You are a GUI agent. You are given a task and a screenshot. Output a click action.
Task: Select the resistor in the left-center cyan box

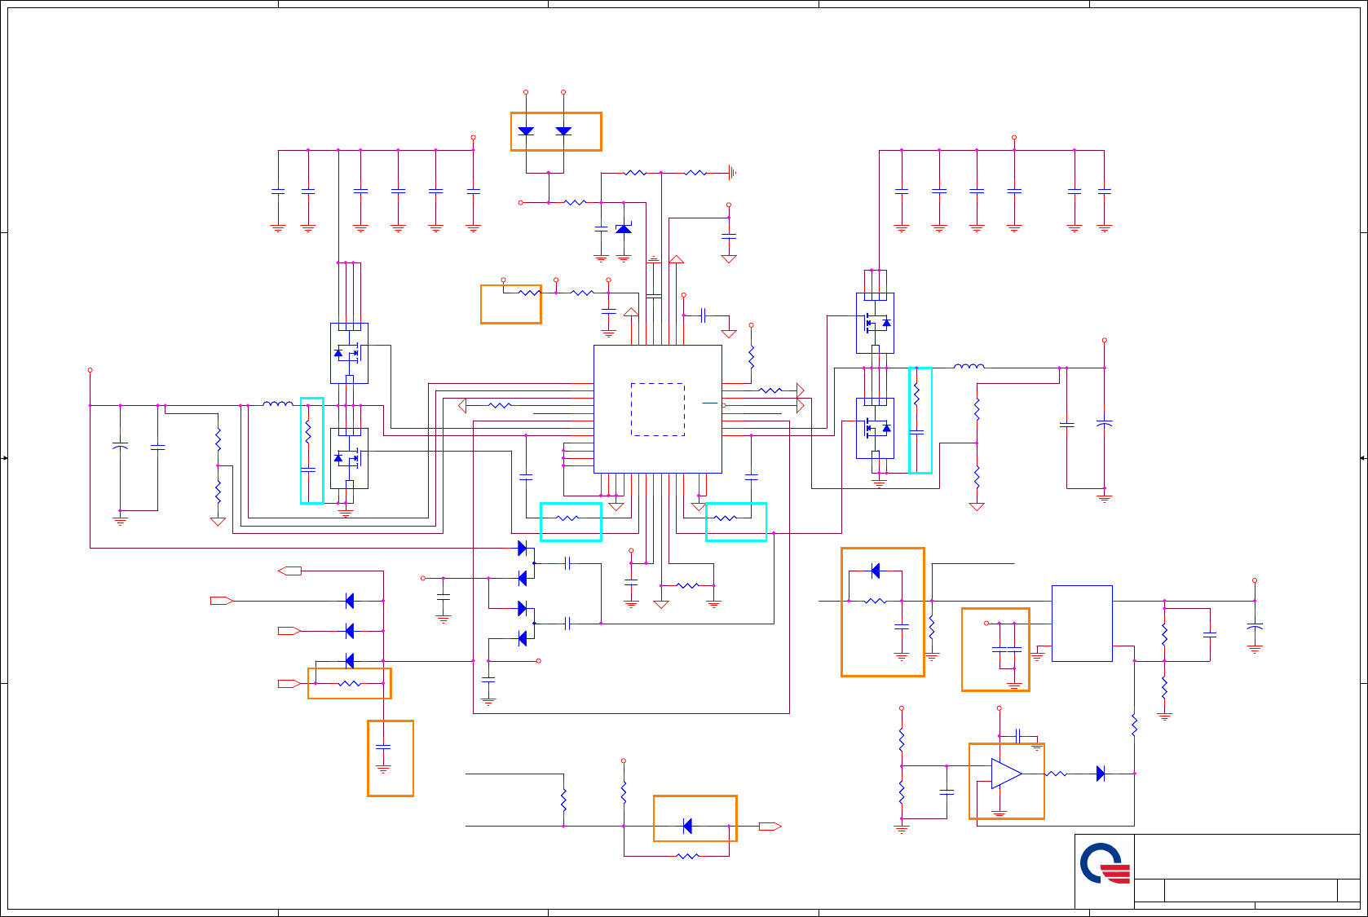point(567,518)
